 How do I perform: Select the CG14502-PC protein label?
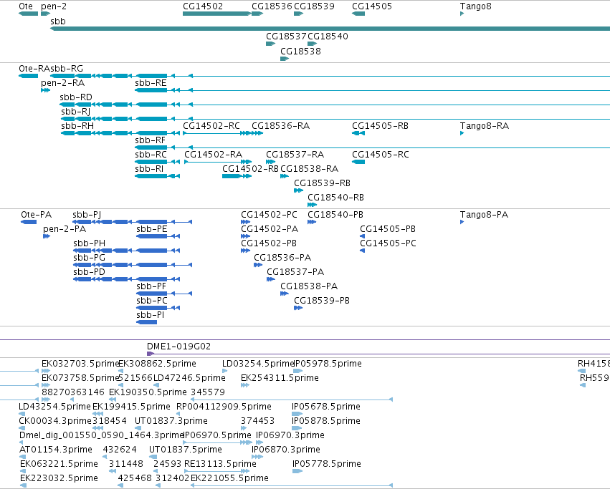click(269, 215)
